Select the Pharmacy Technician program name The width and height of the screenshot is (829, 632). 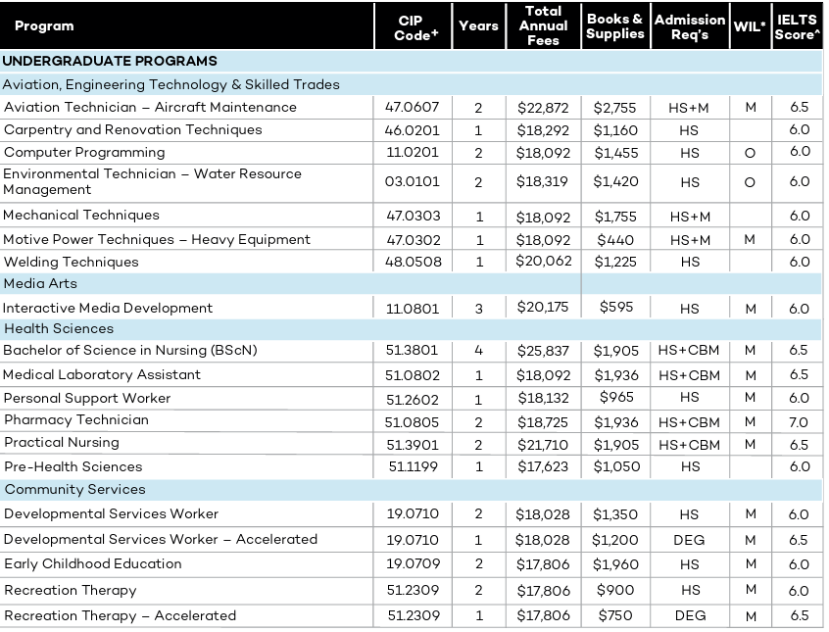click(76, 419)
